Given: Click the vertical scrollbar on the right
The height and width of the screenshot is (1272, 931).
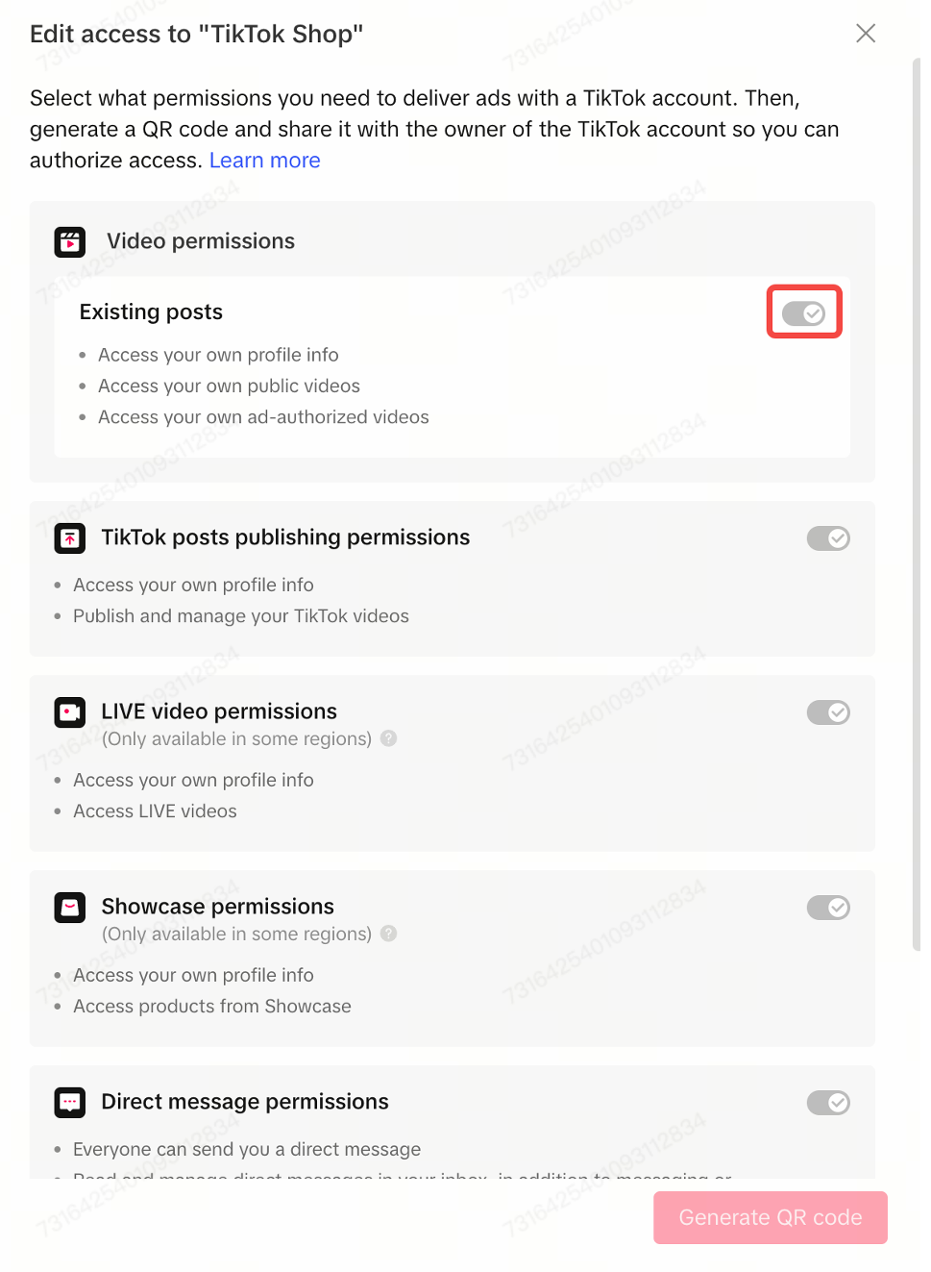Looking at the screenshot, I should 916,500.
